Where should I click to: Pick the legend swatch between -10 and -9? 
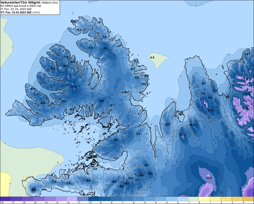coord(94,199)
